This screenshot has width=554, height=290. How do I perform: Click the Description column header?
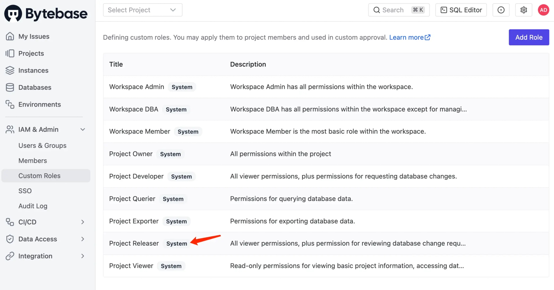pos(248,64)
